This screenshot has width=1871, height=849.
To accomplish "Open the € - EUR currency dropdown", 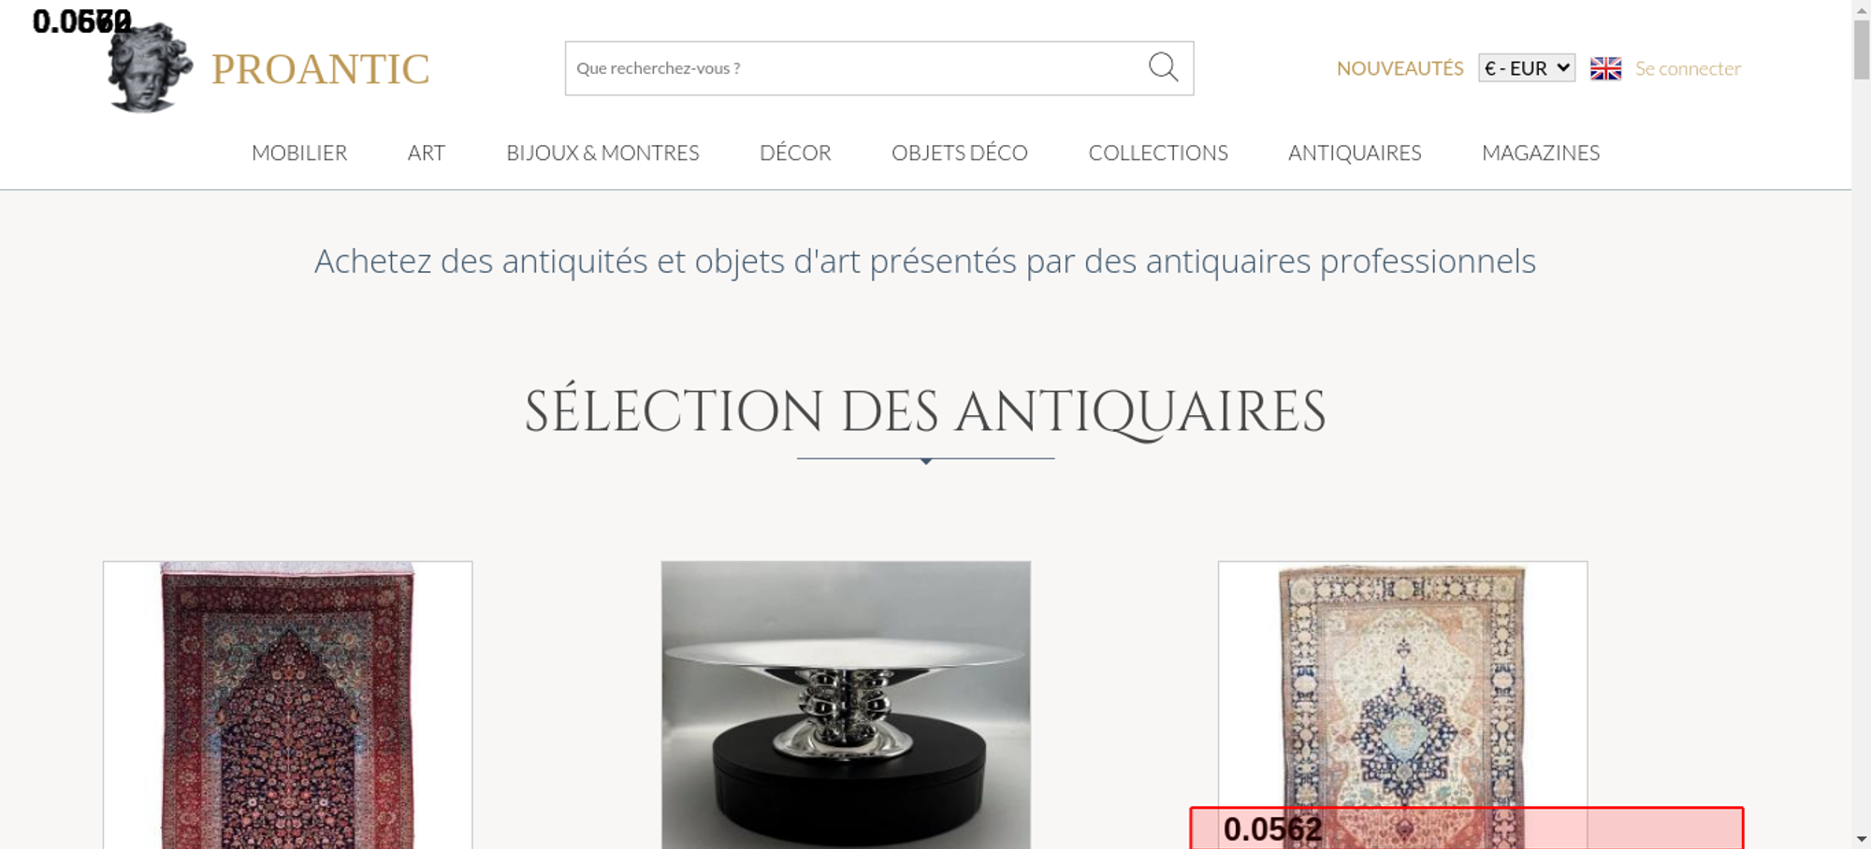I will tap(1527, 68).
